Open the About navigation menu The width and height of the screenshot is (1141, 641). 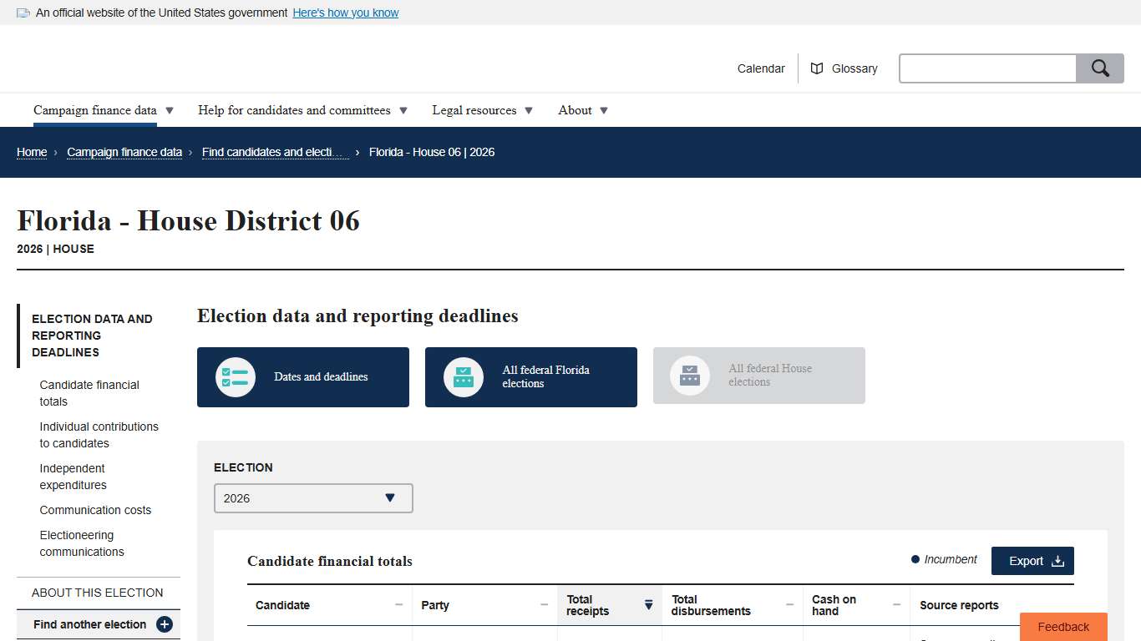[x=575, y=109]
